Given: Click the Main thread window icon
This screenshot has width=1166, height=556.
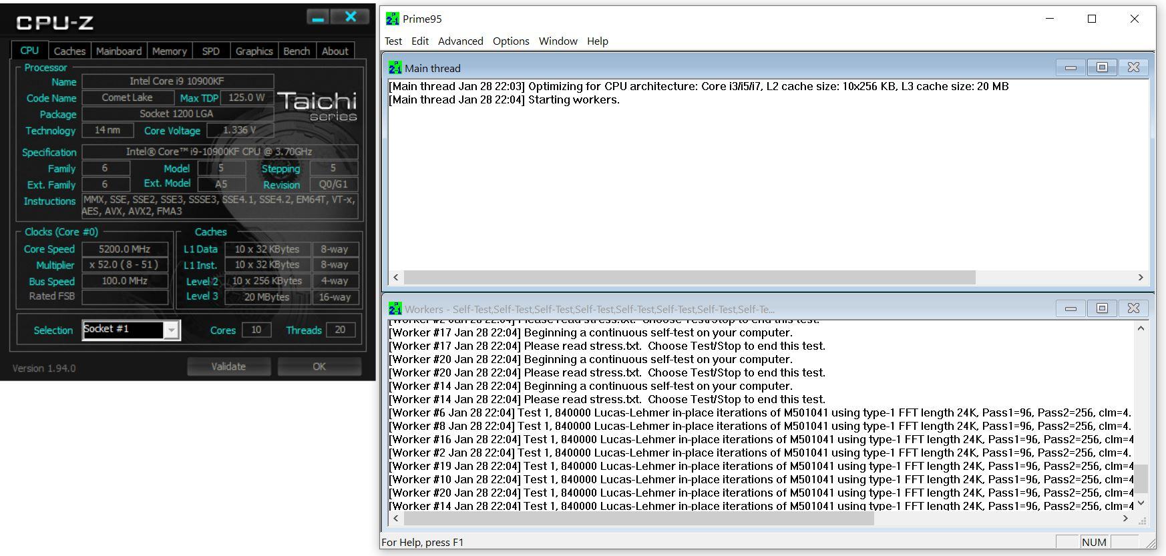Looking at the screenshot, I should (395, 67).
